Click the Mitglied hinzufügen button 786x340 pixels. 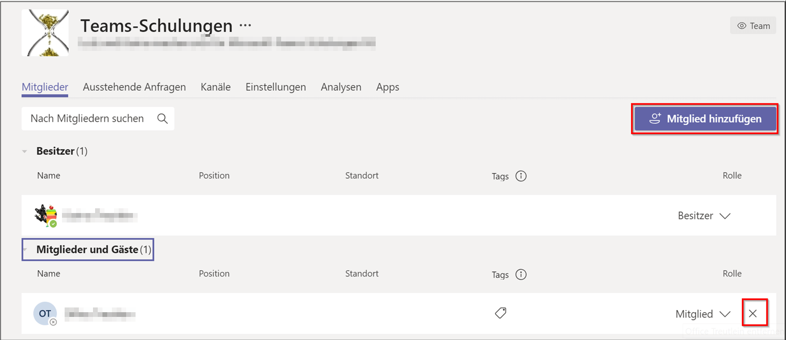(705, 119)
